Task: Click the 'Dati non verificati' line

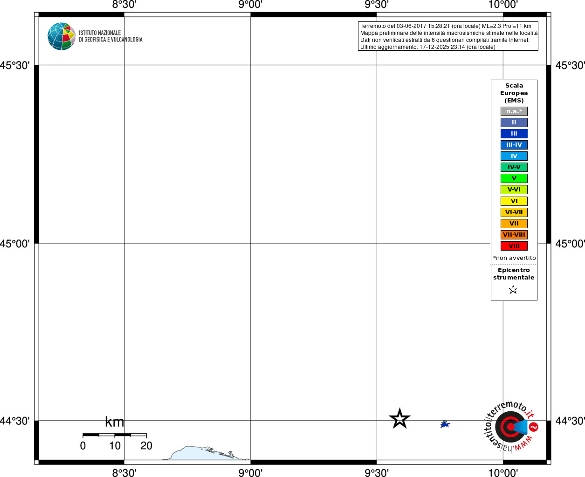Action: click(445, 40)
